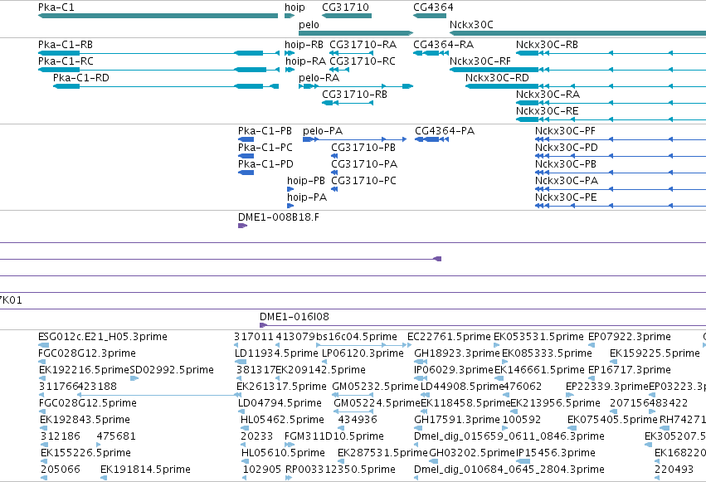Select transcript CG4364-RA
This screenshot has height=482, width=706.
click(431, 53)
